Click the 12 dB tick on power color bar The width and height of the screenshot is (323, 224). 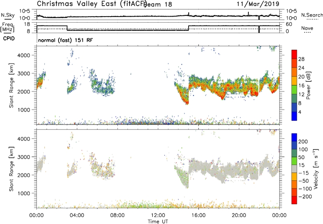point(301,94)
